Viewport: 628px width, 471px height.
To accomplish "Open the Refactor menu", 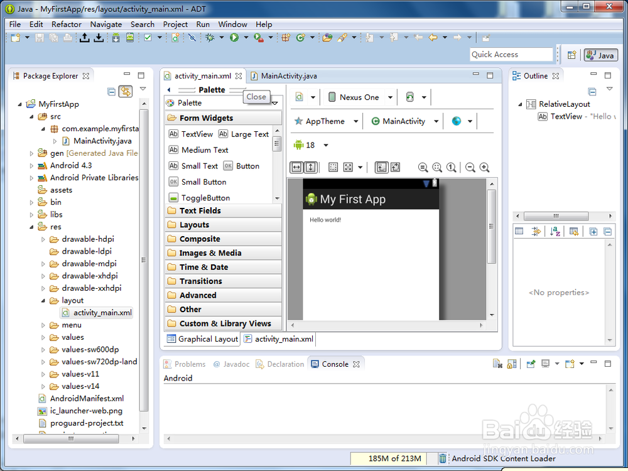I will 67,24.
